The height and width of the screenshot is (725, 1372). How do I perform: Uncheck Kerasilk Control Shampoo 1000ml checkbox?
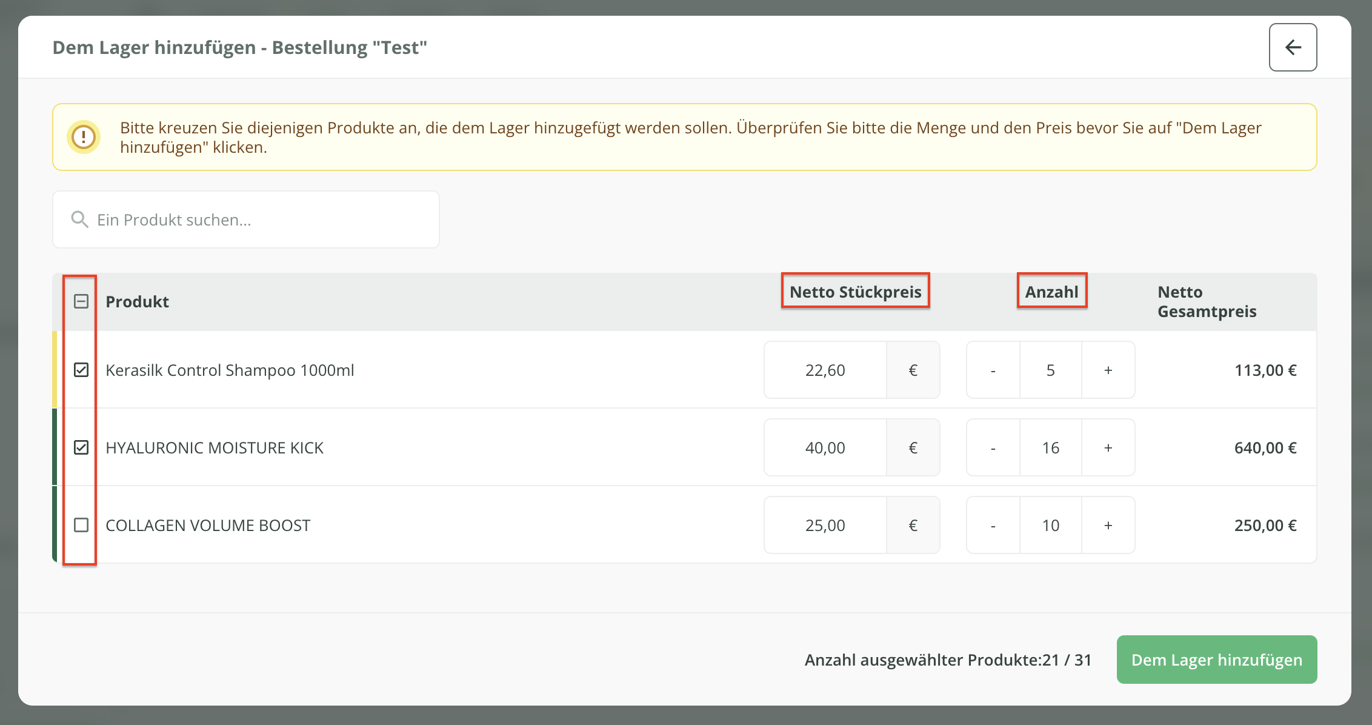click(x=81, y=370)
